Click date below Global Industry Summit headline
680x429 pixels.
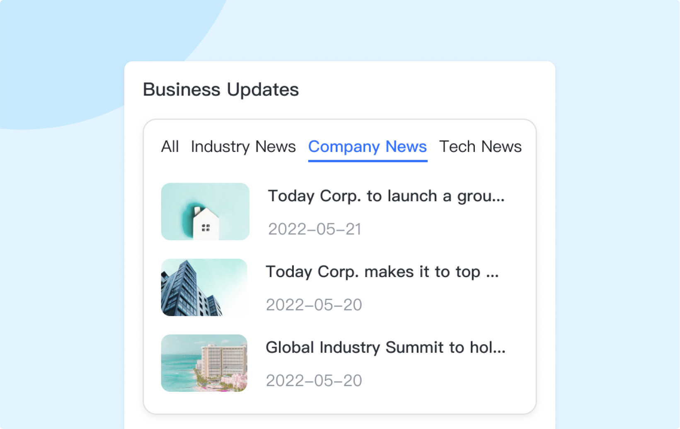314,381
